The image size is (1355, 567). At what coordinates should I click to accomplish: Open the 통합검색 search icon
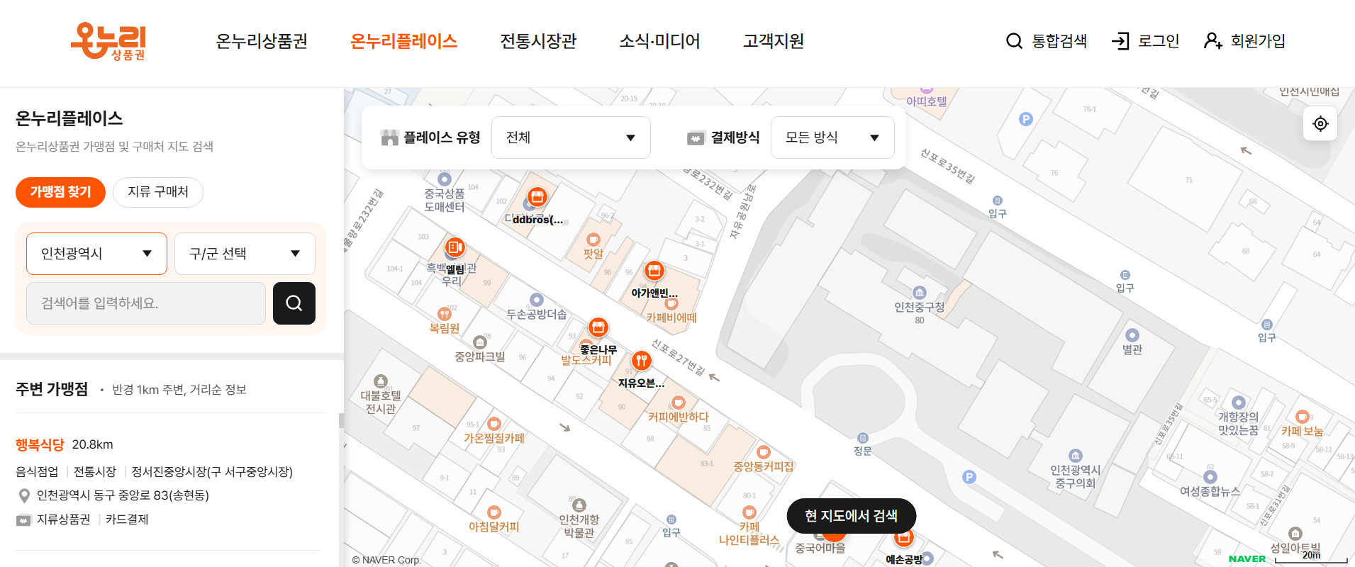(x=1014, y=41)
